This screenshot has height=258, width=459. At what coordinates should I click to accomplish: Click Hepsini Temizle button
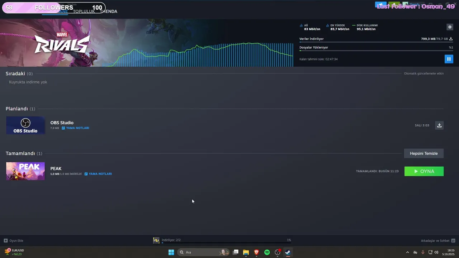click(x=424, y=153)
